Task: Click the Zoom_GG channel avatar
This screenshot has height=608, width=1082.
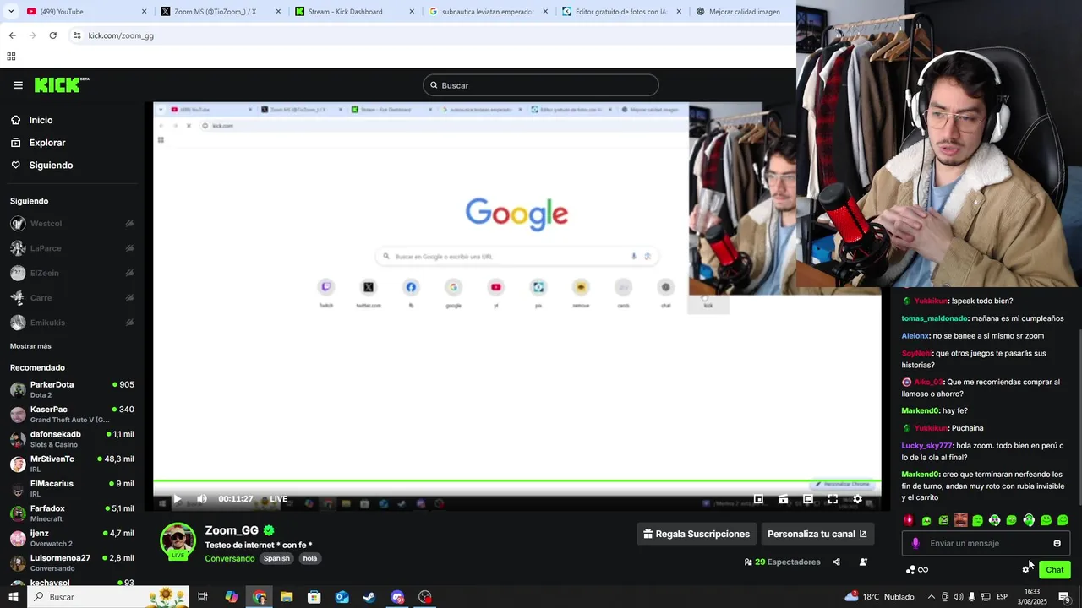Action: (x=178, y=540)
